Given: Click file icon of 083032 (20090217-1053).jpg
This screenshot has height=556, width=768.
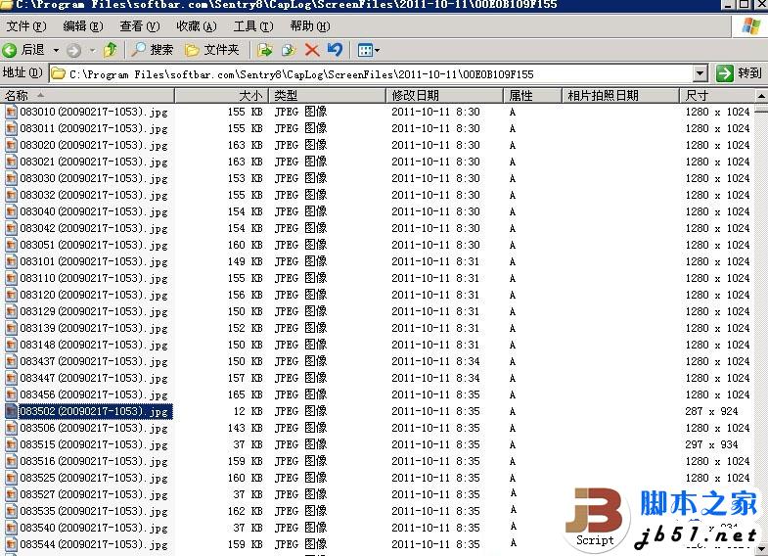Looking at the screenshot, I should click(x=11, y=195).
